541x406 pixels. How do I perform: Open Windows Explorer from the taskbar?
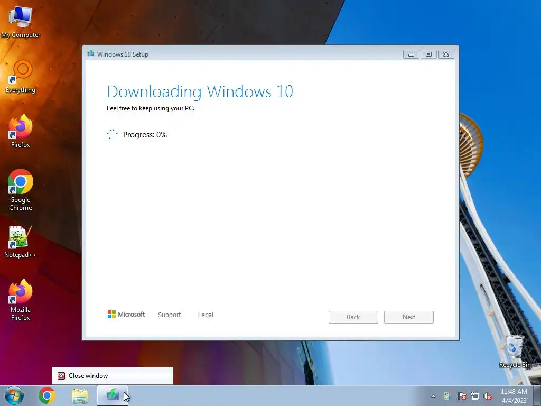(80, 396)
